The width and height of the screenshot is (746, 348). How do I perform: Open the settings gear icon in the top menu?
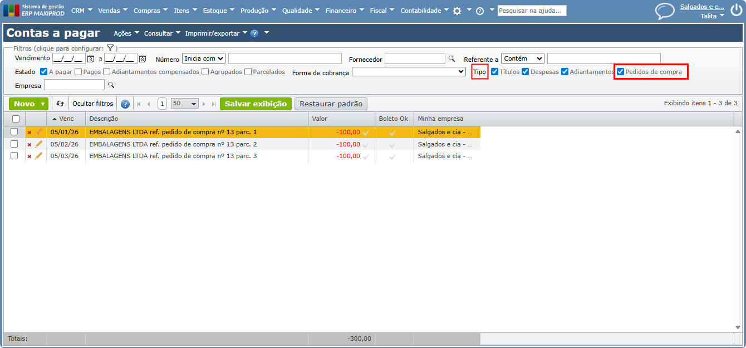[x=457, y=11]
